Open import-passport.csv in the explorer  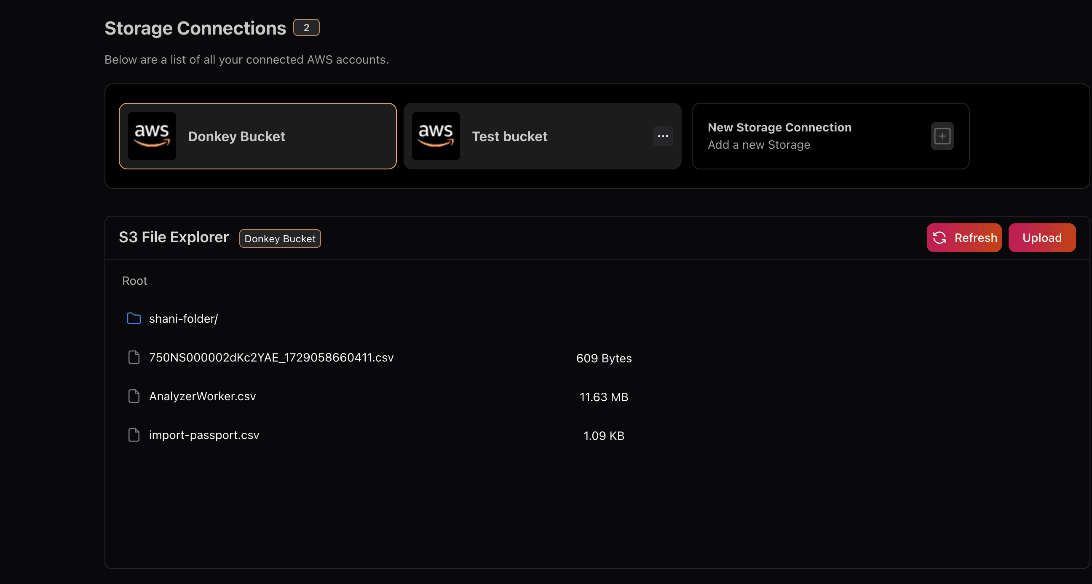204,435
